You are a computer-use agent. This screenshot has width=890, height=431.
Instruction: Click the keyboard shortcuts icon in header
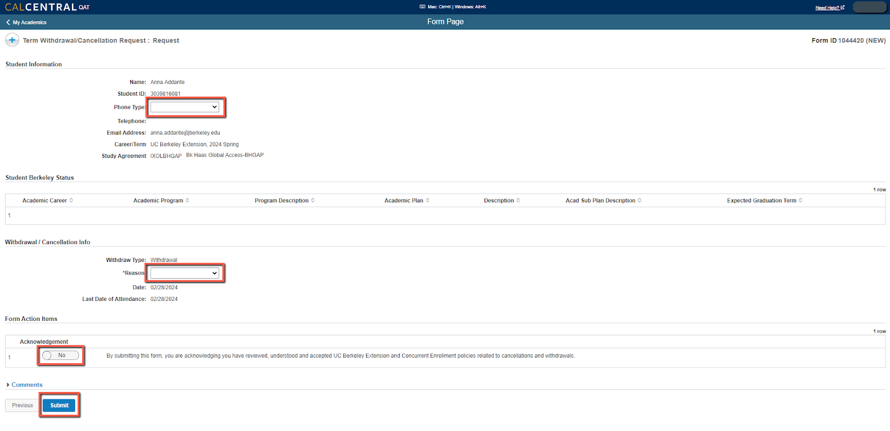tap(422, 7)
